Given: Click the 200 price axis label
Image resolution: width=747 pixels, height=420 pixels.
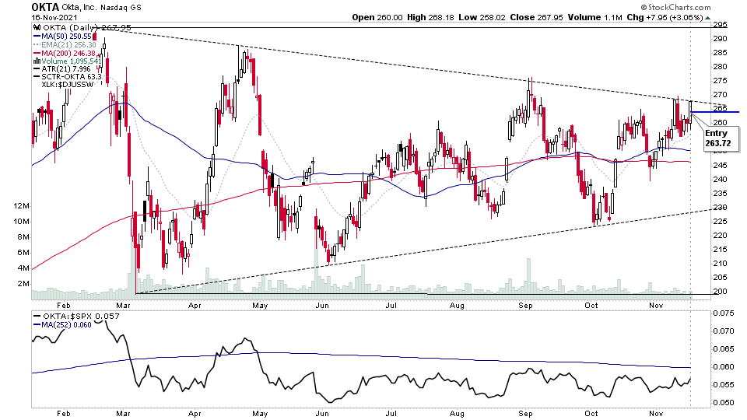Looking at the screenshot, I should (720, 292).
